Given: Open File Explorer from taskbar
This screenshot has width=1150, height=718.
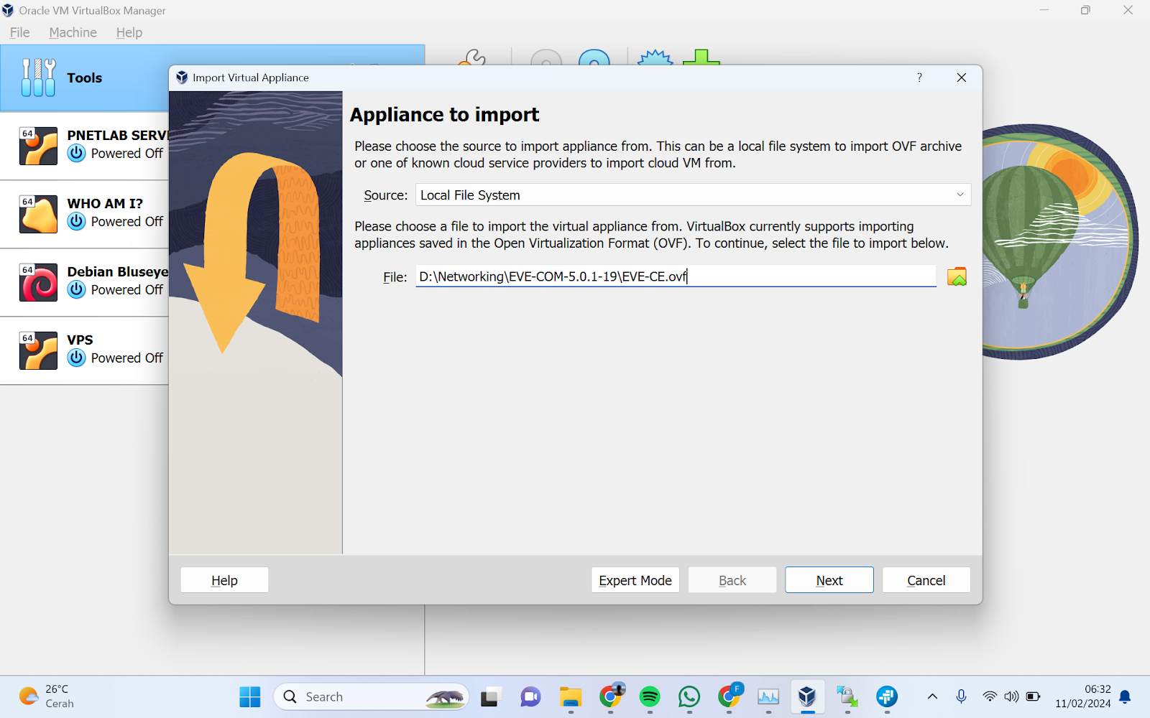Looking at the screenshot, I should pos(571,696).
